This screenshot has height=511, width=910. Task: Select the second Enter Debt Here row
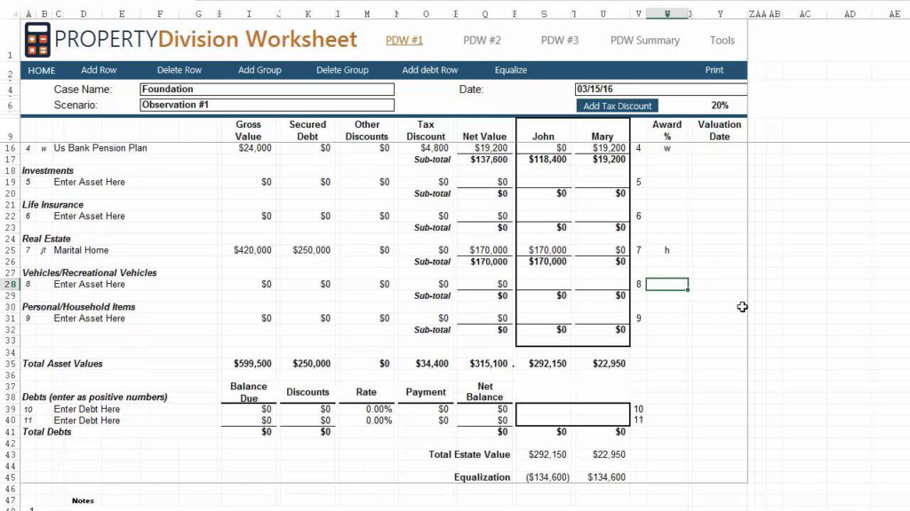[87, 421]
